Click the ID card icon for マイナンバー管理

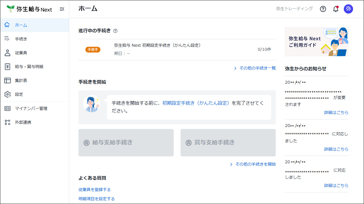click(7, 108)
